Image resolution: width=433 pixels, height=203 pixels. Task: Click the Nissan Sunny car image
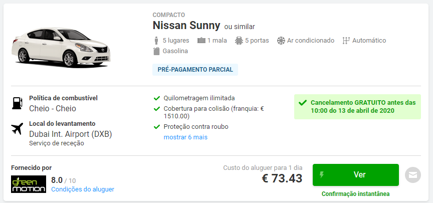(x=61, y=48)
